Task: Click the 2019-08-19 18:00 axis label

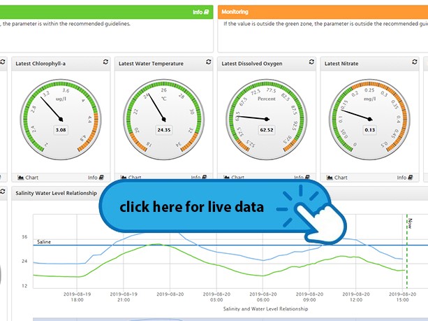Action: point(77,297)
